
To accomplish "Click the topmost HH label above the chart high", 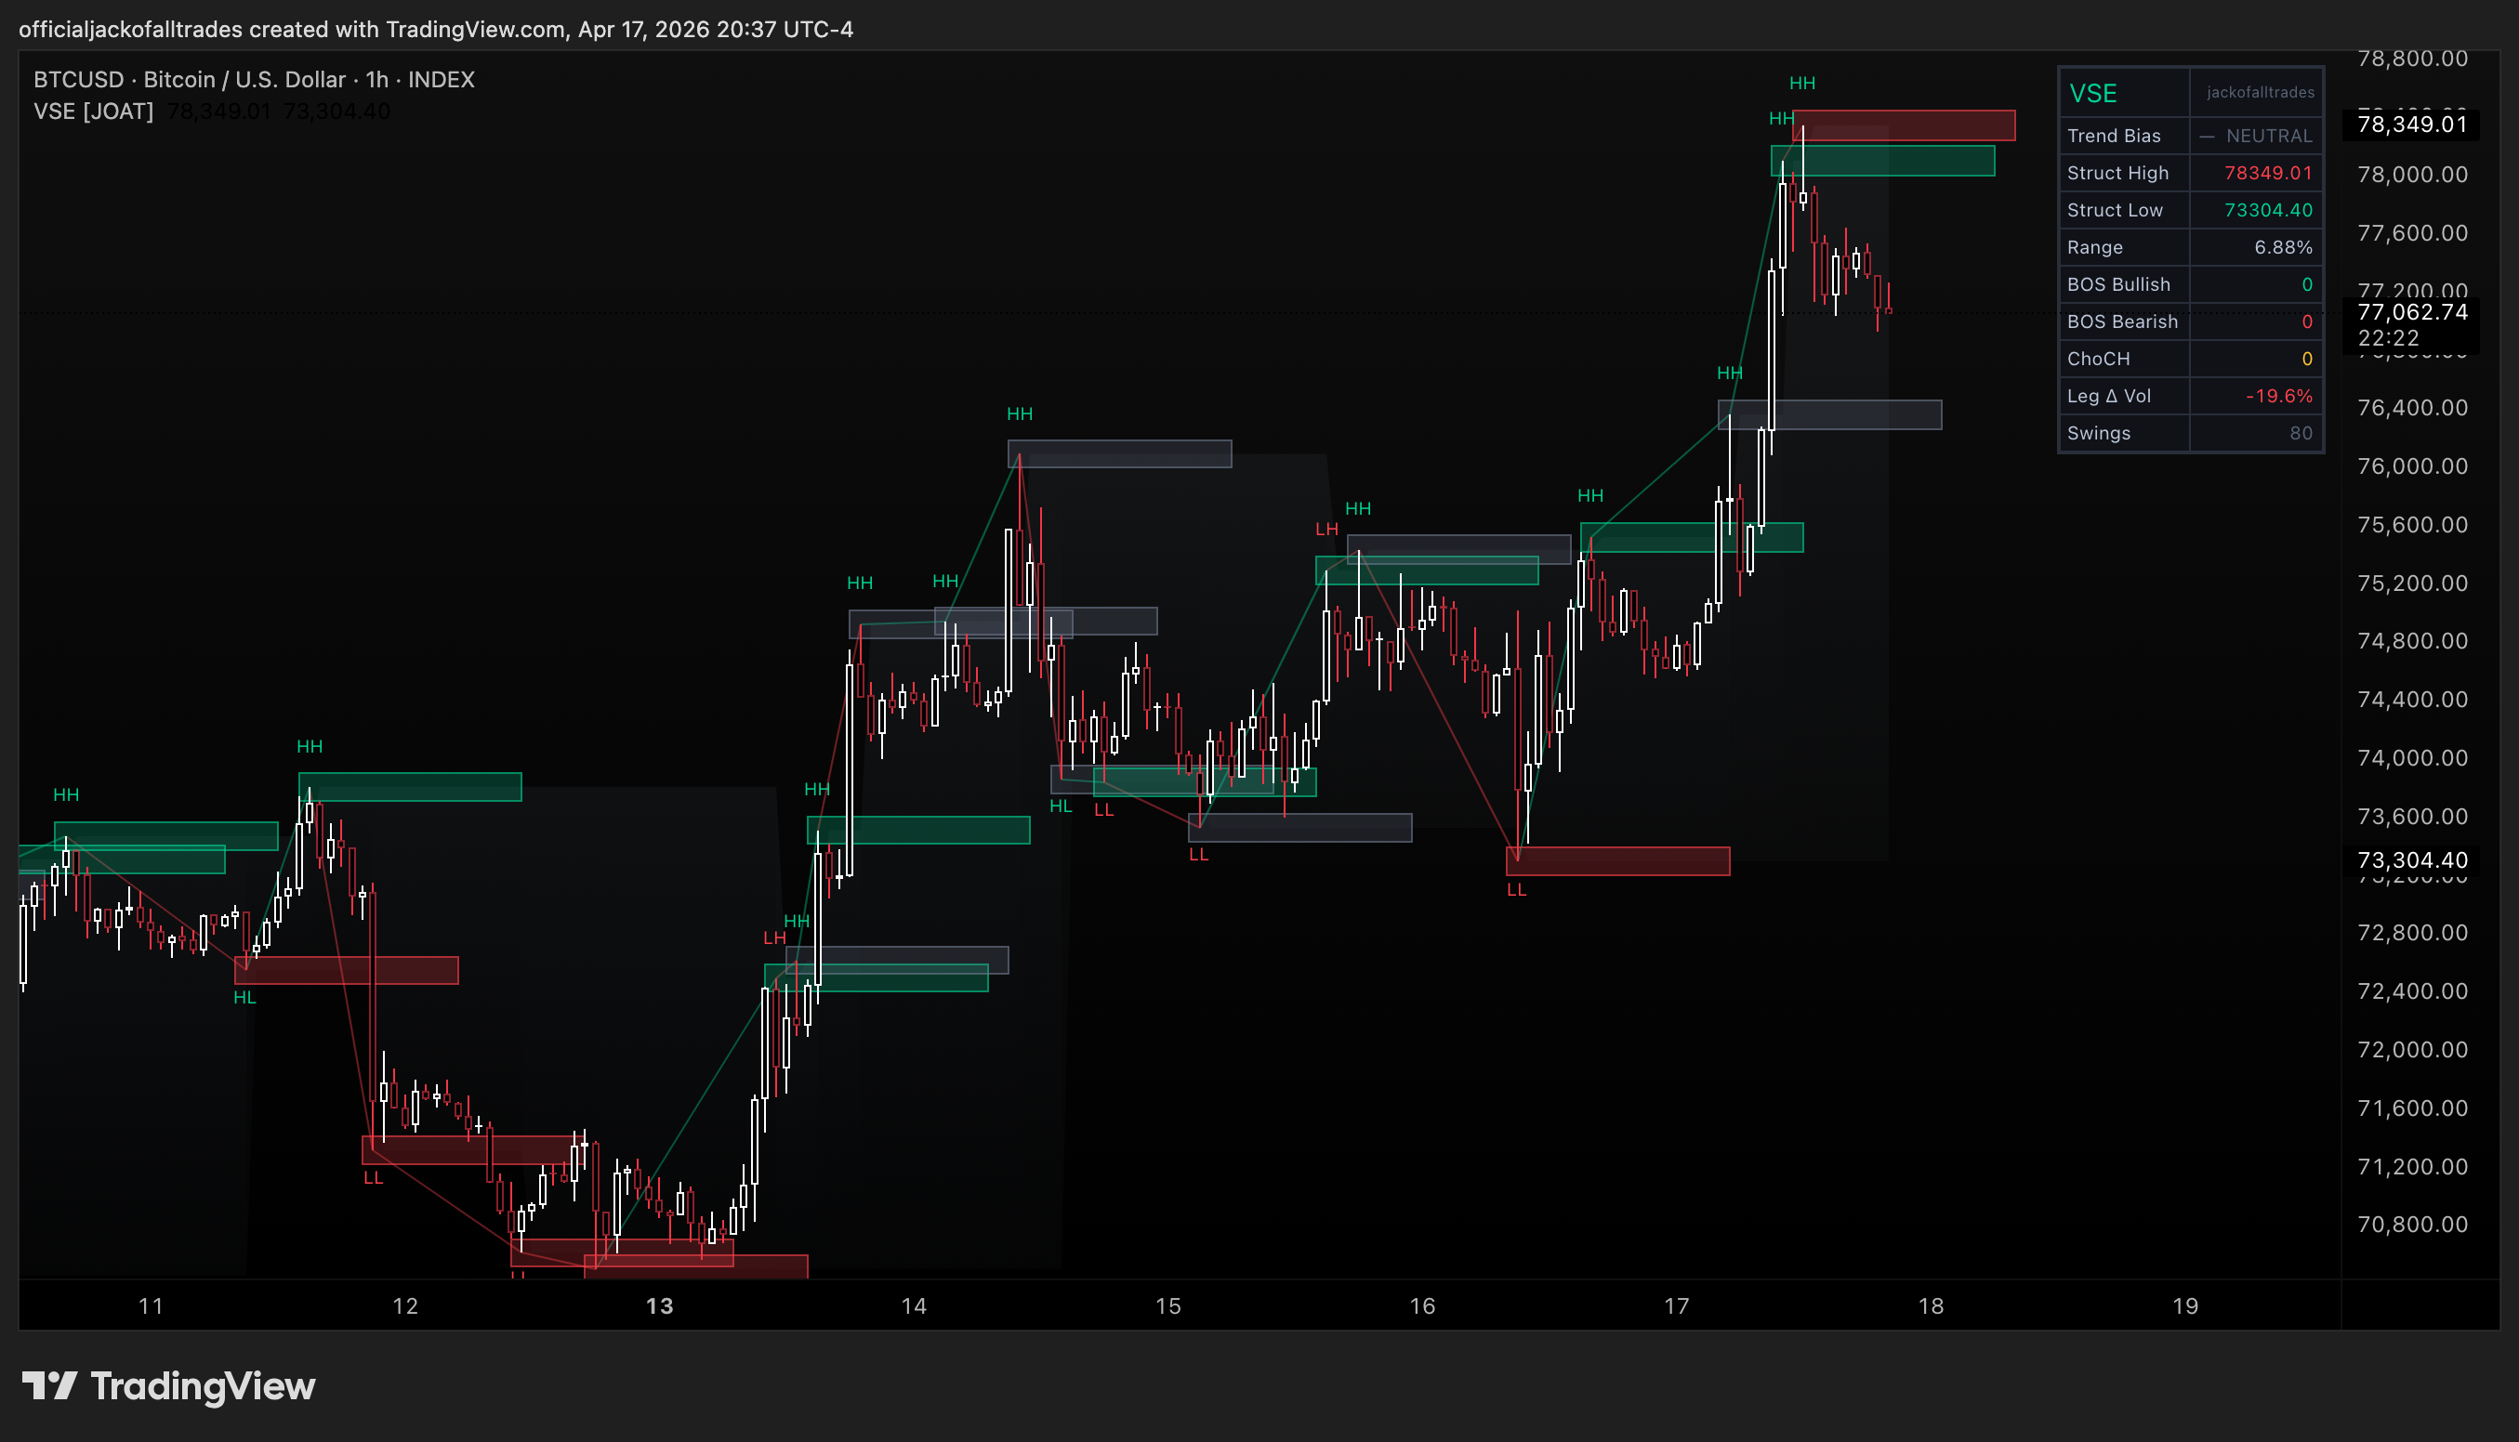I will [x=1801, y=84].
